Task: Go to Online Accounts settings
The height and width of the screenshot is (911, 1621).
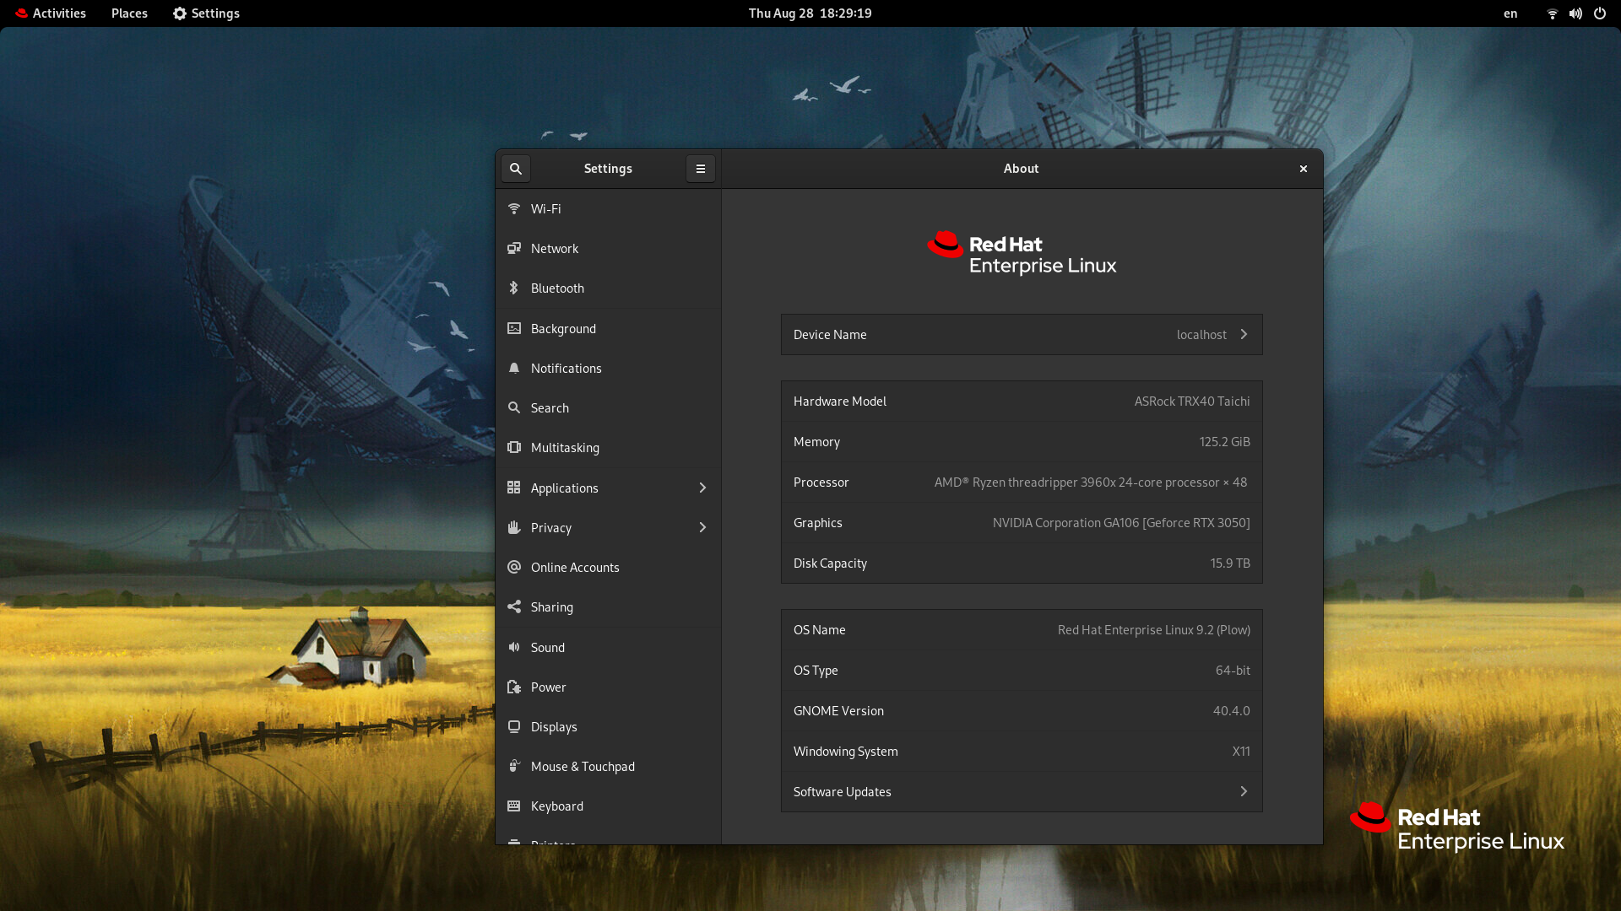Action: point(574,568)
